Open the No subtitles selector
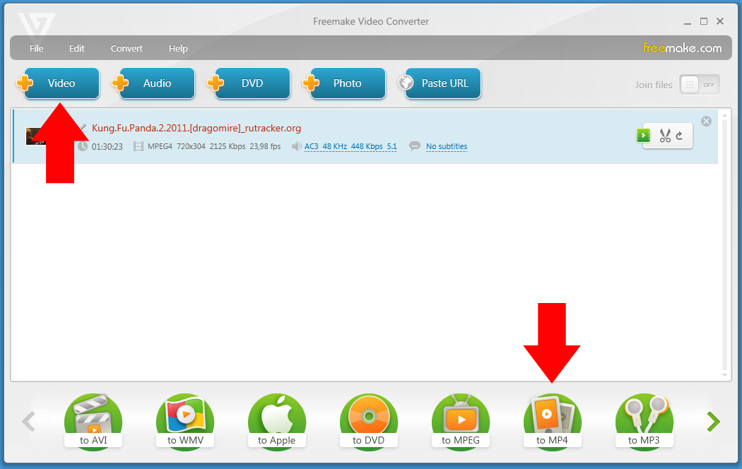 (x=446, y=147)
